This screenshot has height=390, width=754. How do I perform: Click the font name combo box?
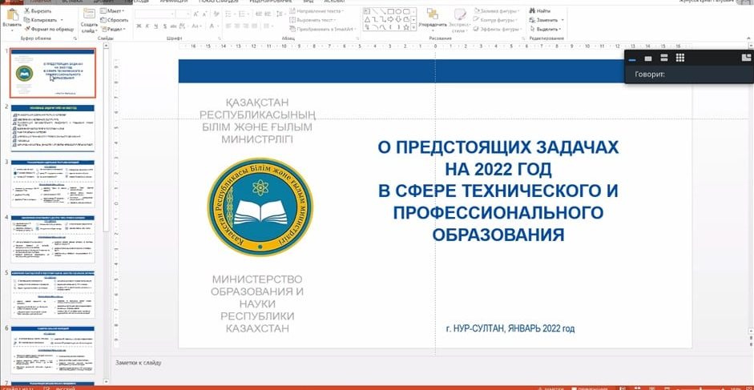pyautogui.click(x=155, y=14)
